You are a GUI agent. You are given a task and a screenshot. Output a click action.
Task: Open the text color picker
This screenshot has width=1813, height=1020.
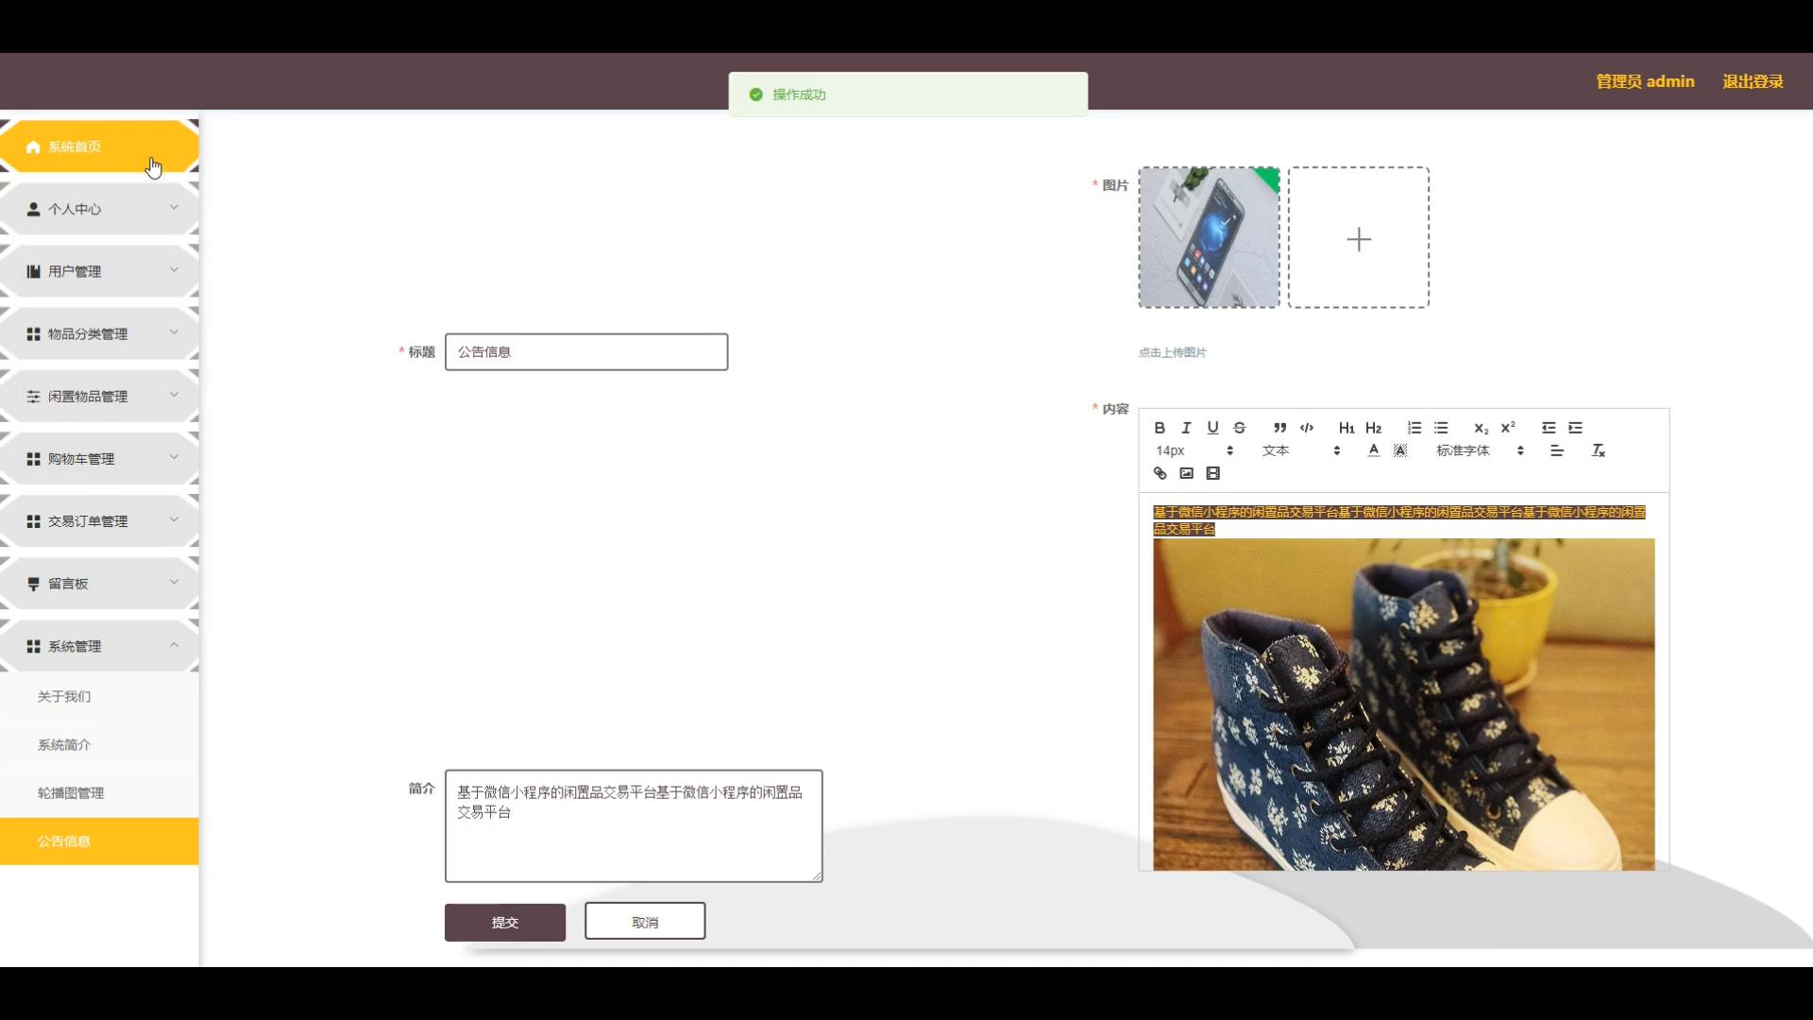pyautogui.click(x=1374, y=450)
